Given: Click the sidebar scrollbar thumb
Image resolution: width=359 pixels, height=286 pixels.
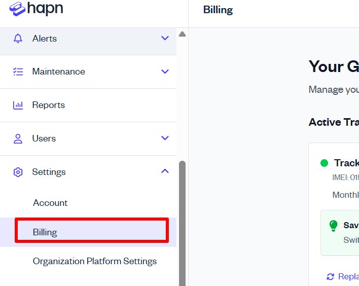Looking at the screenshot, I should pos(183,223).
